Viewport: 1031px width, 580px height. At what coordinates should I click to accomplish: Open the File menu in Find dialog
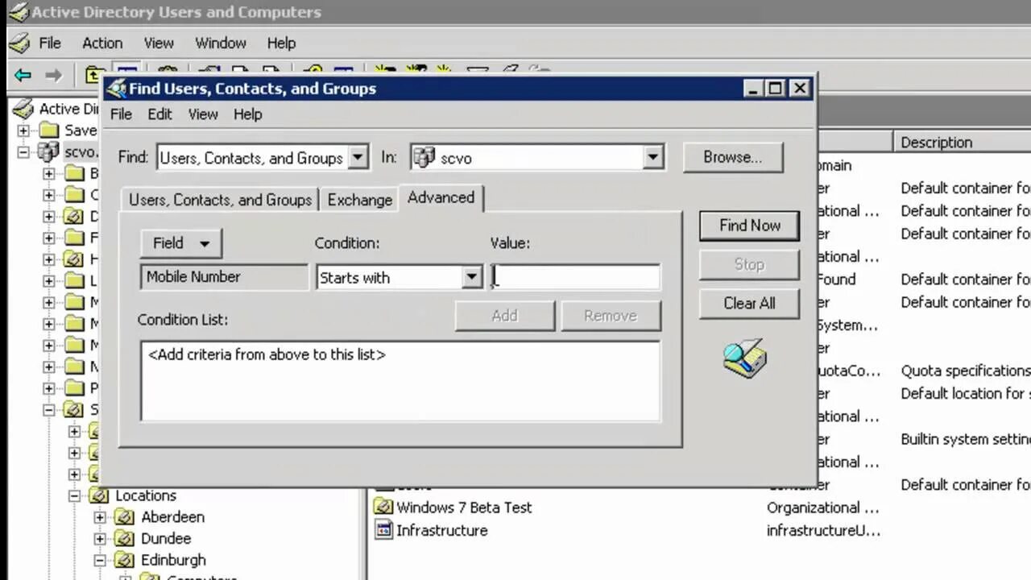pos(121,114)
